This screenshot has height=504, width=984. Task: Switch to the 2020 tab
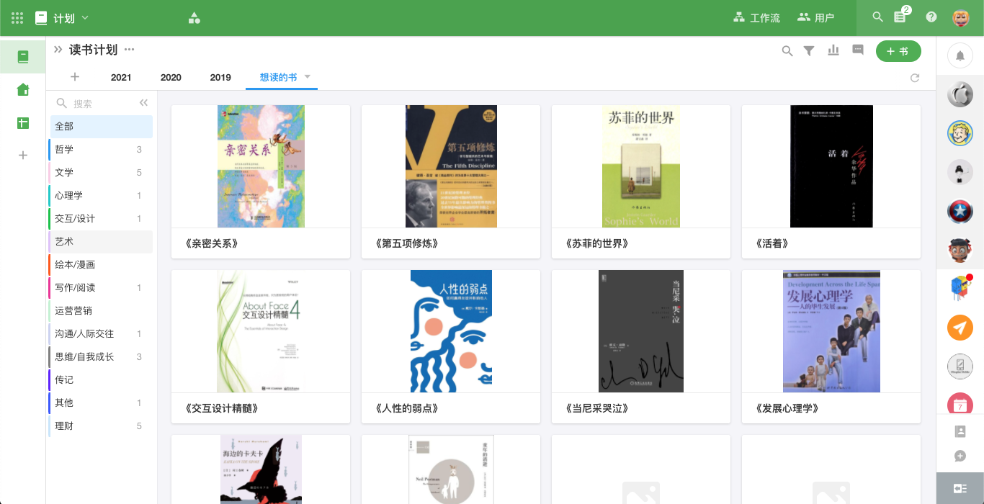[171, 77]
